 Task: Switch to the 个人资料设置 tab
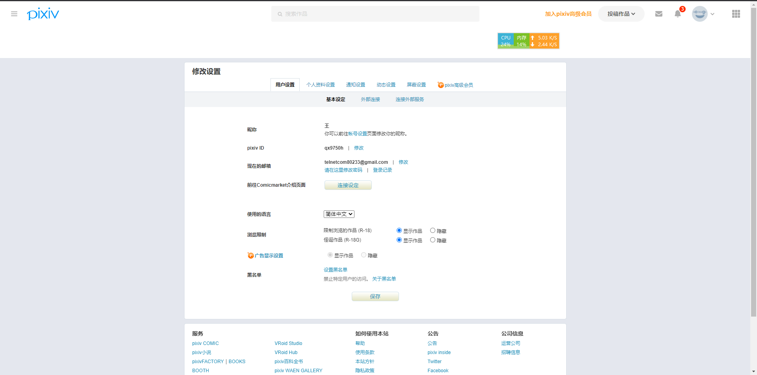[x=321, y=84]
